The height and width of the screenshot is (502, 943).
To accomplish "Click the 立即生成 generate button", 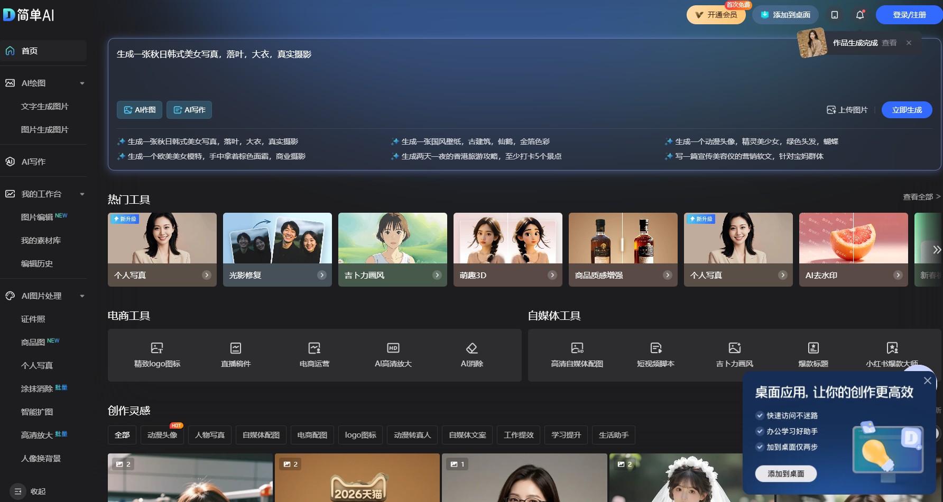I will [907, 110].
